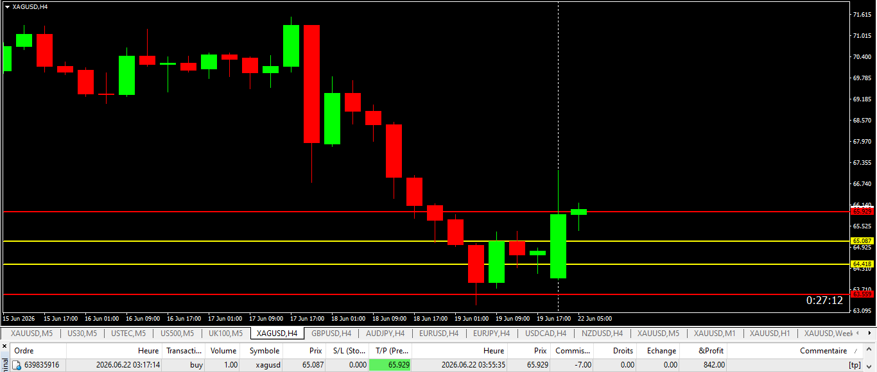877x372 pixels.
Task: Switch to the GBPUSD,H4 chart tab
Action: (331, 334)
